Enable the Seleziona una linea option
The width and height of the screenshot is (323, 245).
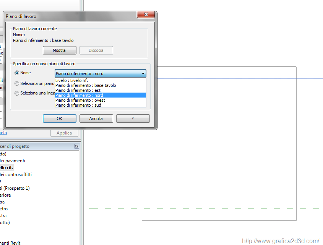[x=17, y=93]
